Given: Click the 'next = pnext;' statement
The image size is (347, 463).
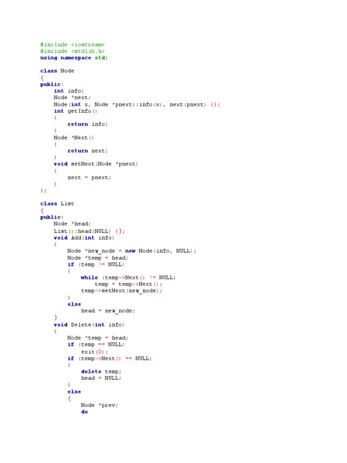Looking at the screenshot, I should point(89,177).
